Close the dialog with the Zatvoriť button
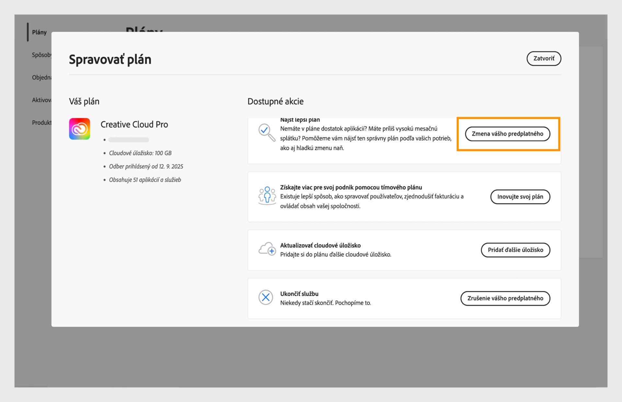 coord(544,58)
